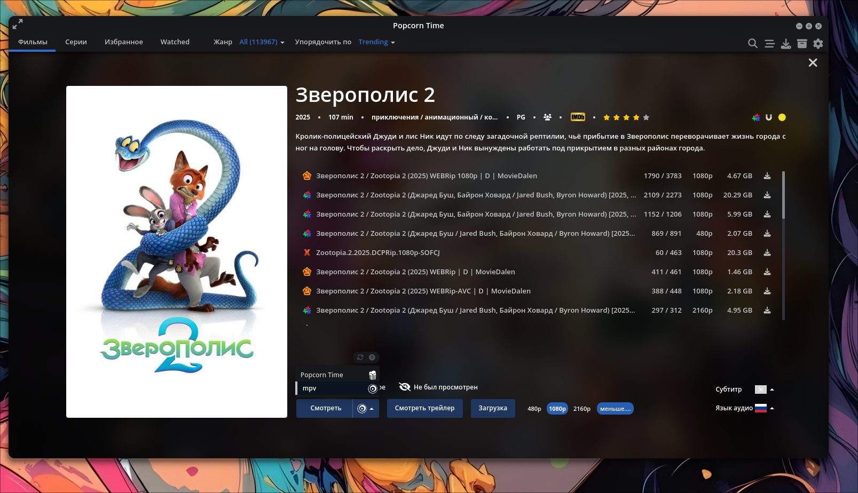Download the 4.95 GB 2160p torrent
Image resolution: width=858 pixels, height=493 pixels.
(x=767, y=311)
